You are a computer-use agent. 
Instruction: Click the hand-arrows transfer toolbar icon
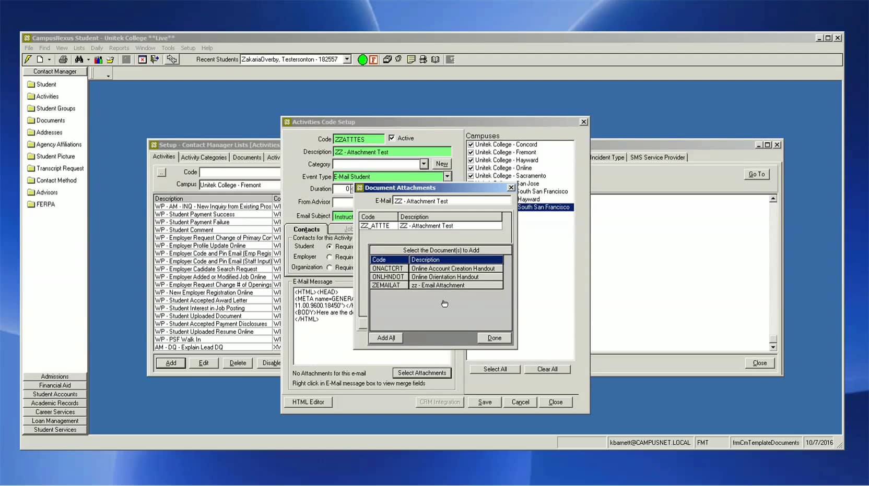tap(171, 59)
